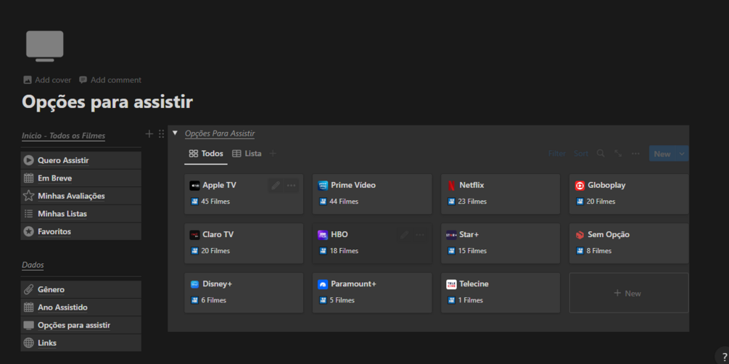Open the three-dot menu on HBO card
Screen dimensions: 729x364
point(420,235)
